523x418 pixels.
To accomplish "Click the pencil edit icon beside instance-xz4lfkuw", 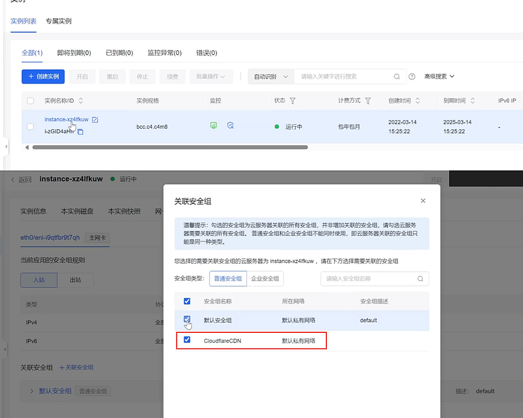I will (95, 119).
